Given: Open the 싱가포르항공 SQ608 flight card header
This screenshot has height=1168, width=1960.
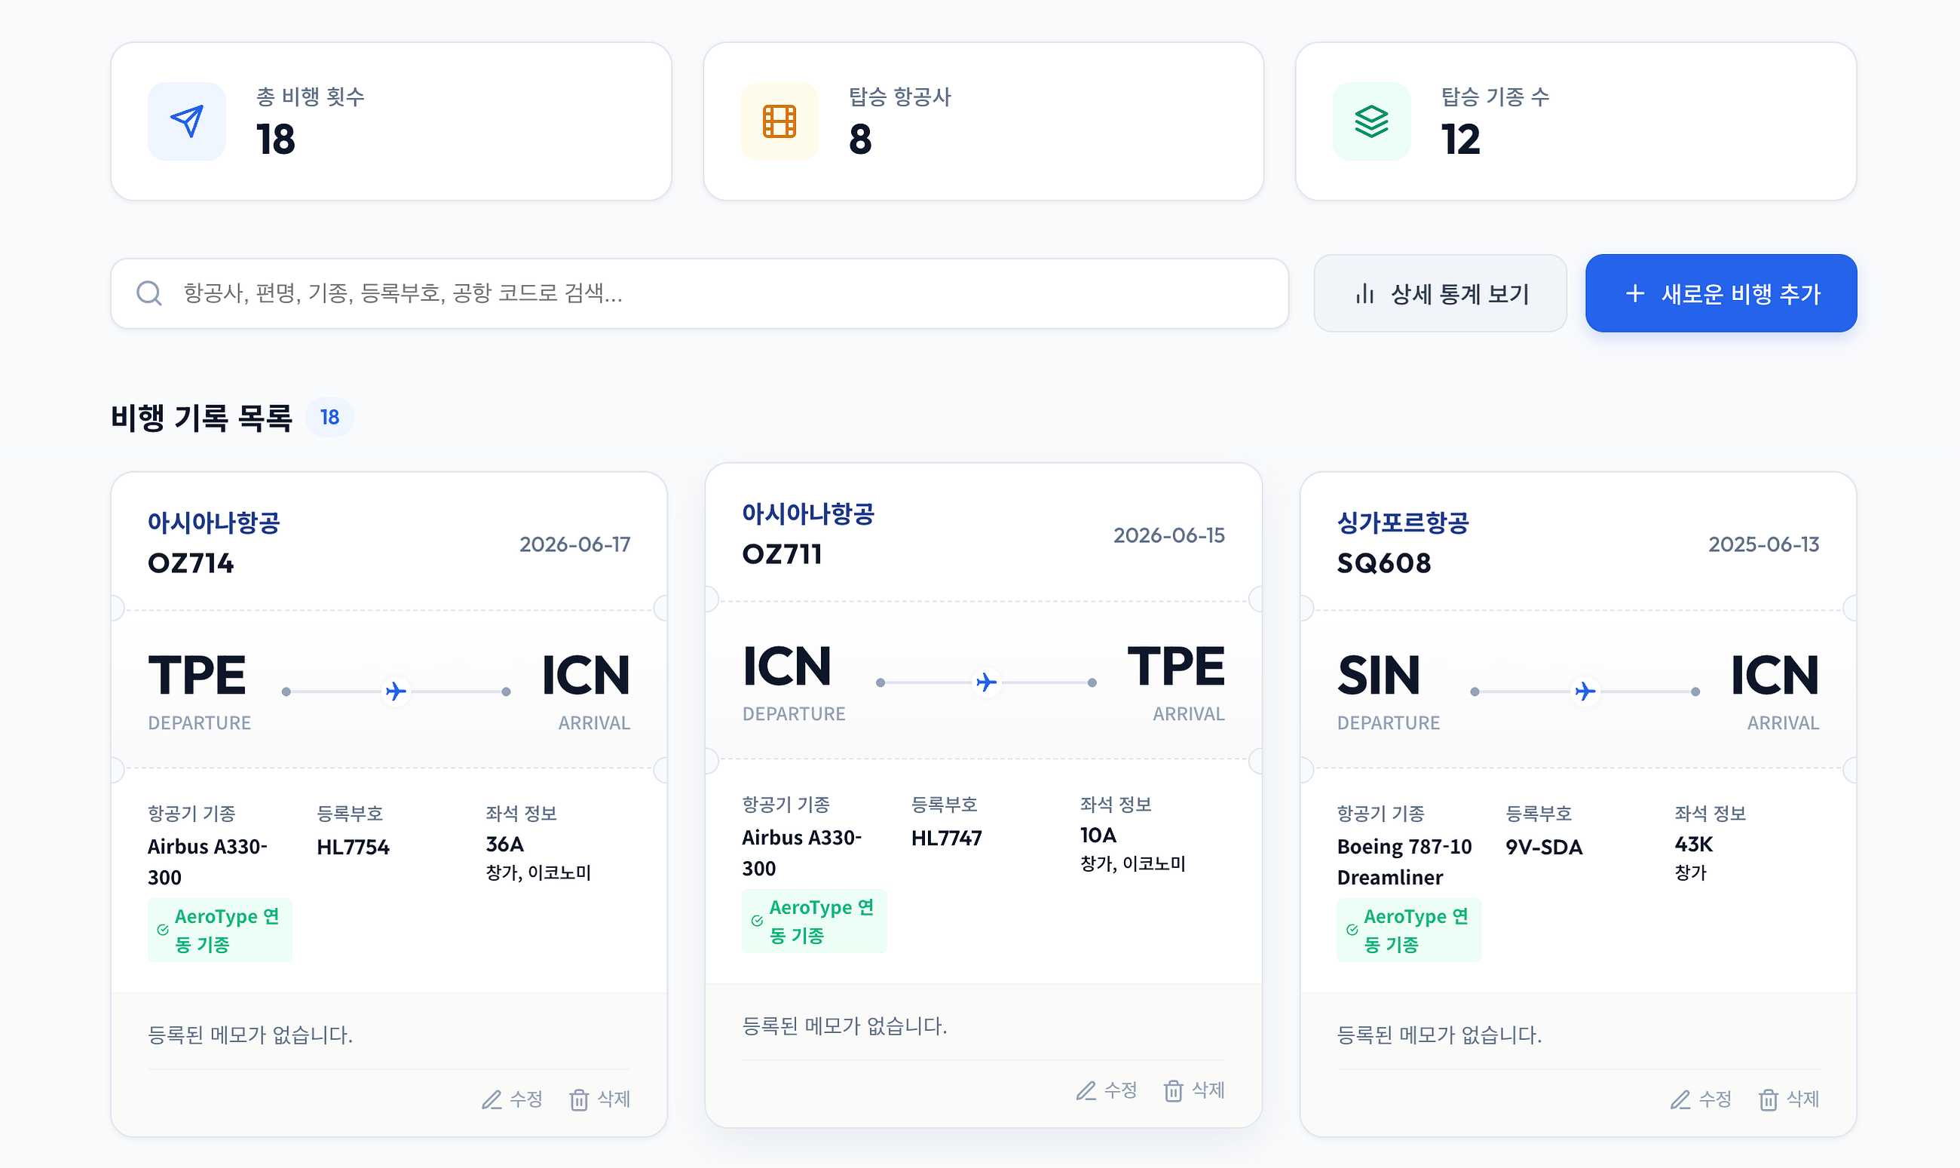Looking at the screenshot, I should 1578,543.
